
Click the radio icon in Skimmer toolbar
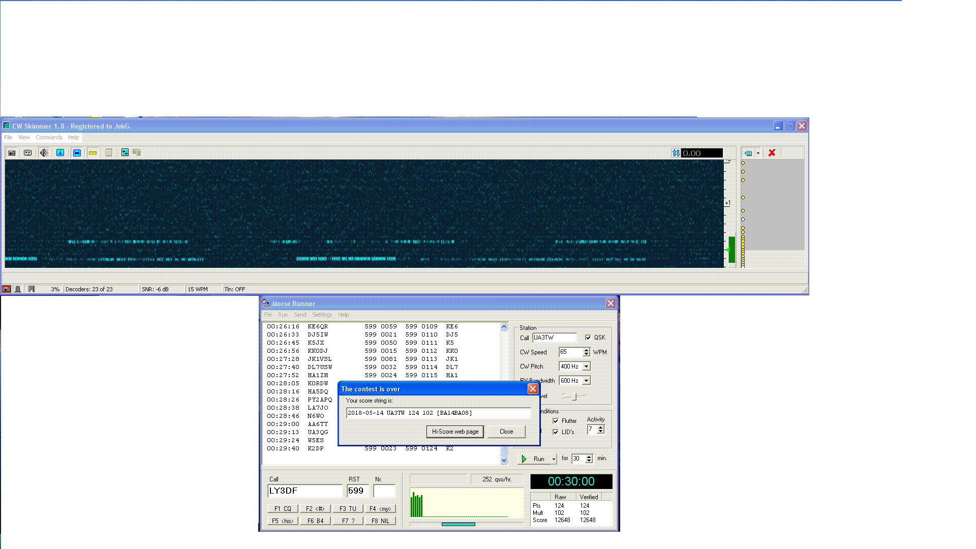point(12,152)
